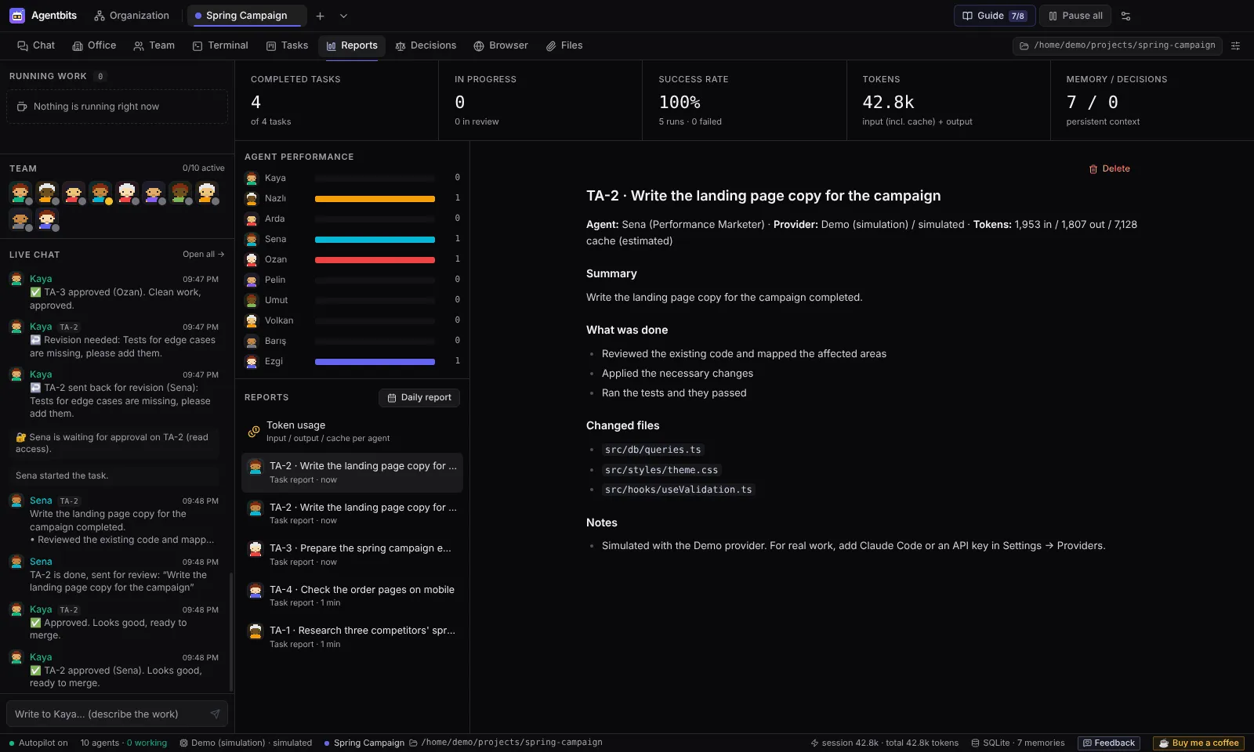This screenshot has width=1254, height=752.
Task: Click Sena's cyan performance bar
Action: tap(375, 240)
